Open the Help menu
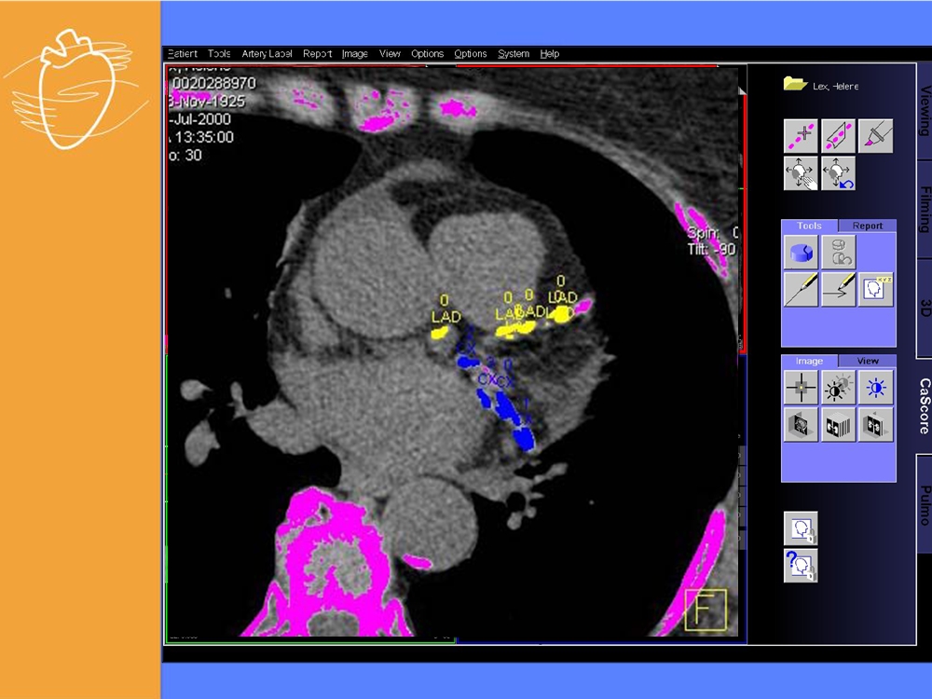932x699 pixels. (x=550, y=53)
